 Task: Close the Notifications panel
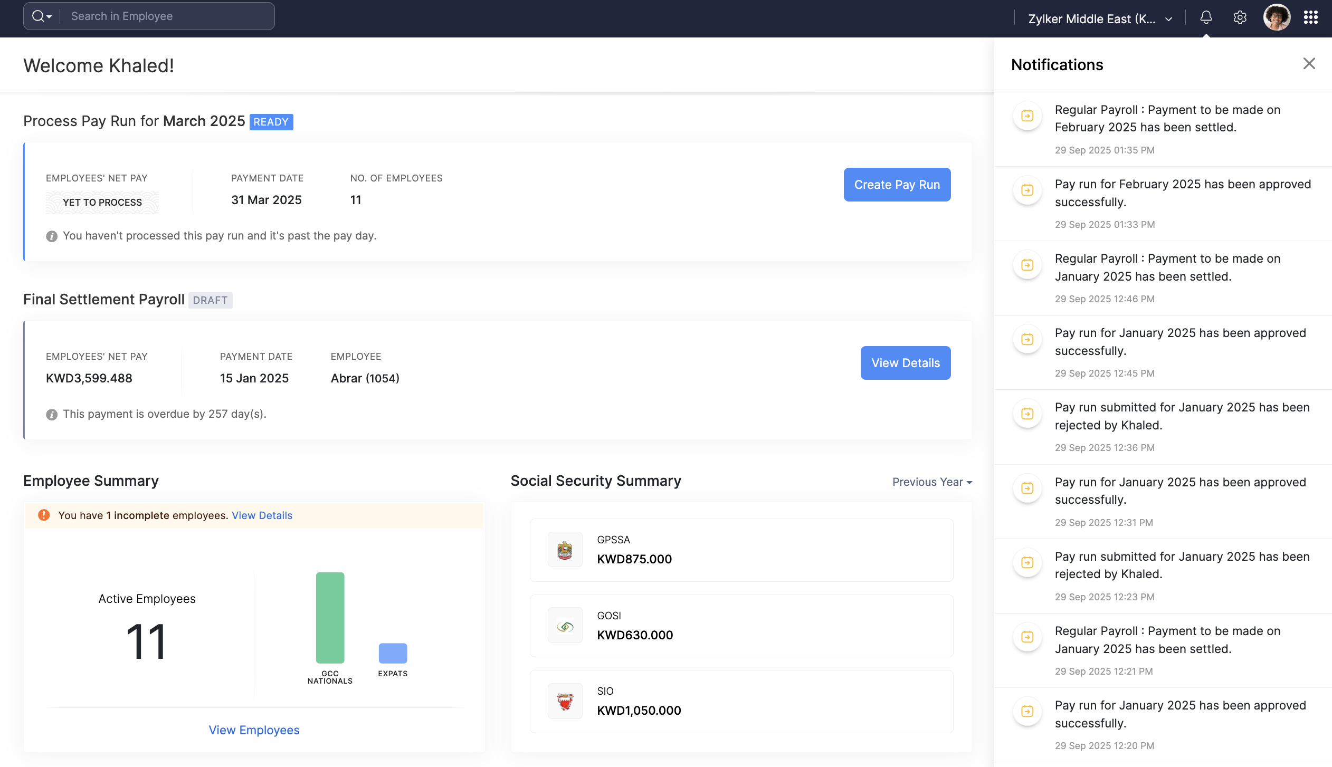click(1309, 64)
